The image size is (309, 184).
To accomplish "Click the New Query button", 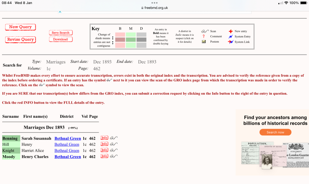I will pyautogui.click(x=20, y=27).
